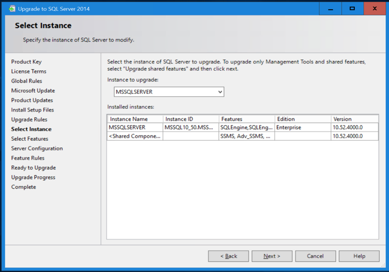Select the Complete step
Viewport: 389px width, 272px height.
23,187
